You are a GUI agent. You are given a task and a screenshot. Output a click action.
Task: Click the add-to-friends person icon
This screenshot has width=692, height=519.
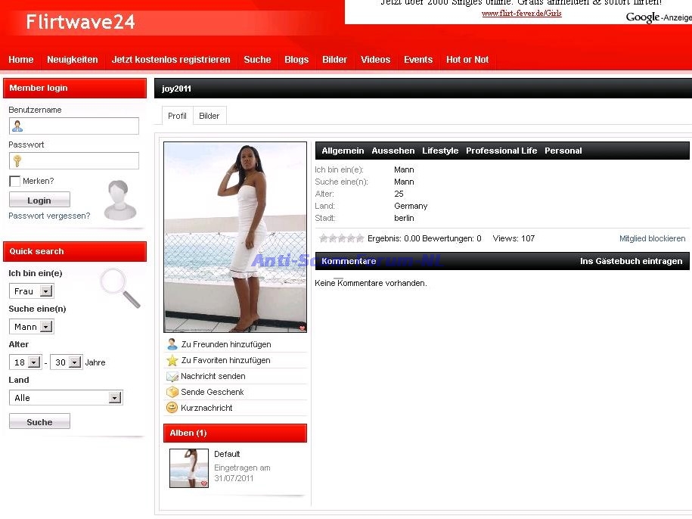click(172, 344)
